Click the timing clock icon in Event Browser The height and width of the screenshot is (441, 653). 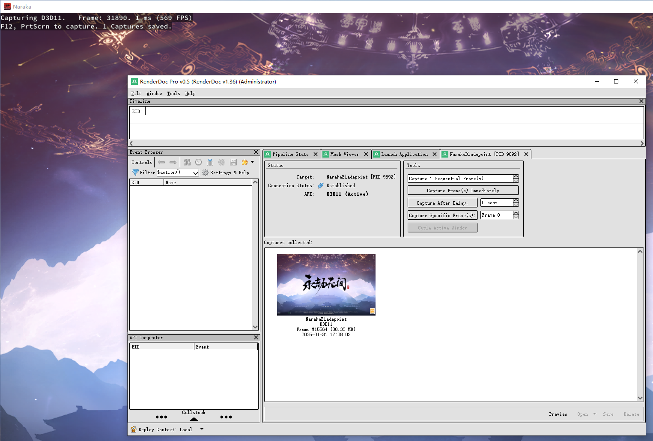(198, 162)
